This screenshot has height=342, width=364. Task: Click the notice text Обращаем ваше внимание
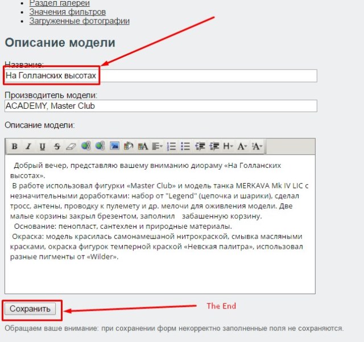click(x=174, y=328)
